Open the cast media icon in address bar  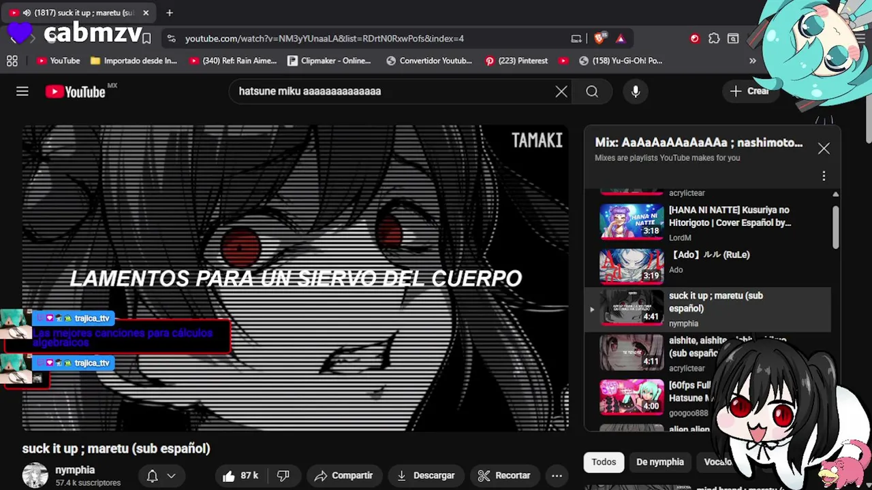(x=576, y=39)
